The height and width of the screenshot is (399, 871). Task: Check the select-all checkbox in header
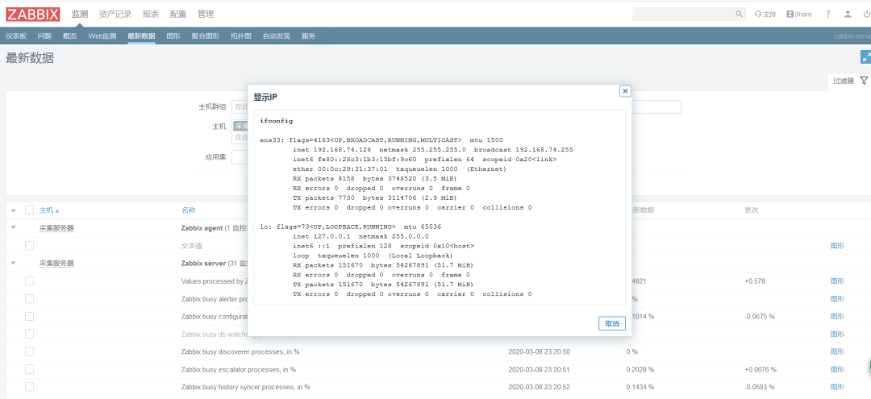(x=30, y=210)
